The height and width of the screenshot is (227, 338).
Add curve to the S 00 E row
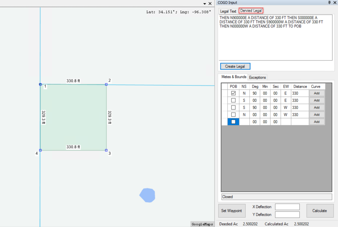(x=317, y=100)
